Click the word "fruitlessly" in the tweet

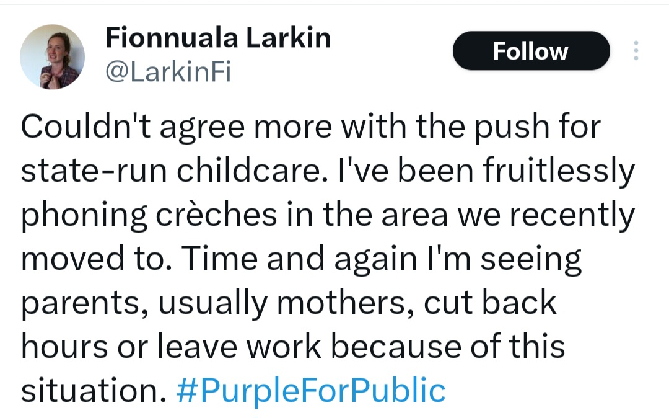tap(559, 171)
